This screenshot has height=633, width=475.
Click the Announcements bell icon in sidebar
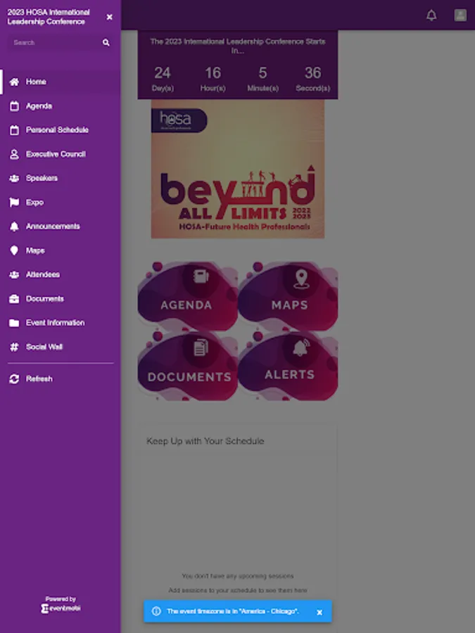point(14,226)
